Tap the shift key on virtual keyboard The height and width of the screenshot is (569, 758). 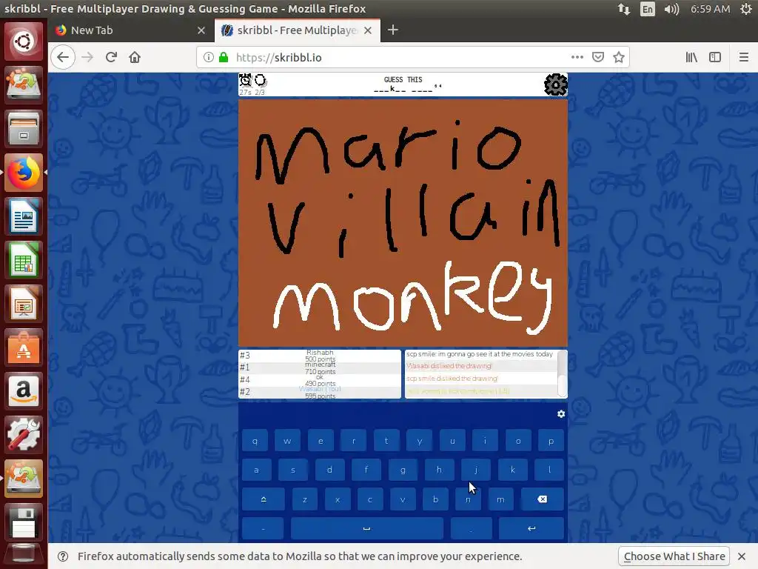(264, 499)
